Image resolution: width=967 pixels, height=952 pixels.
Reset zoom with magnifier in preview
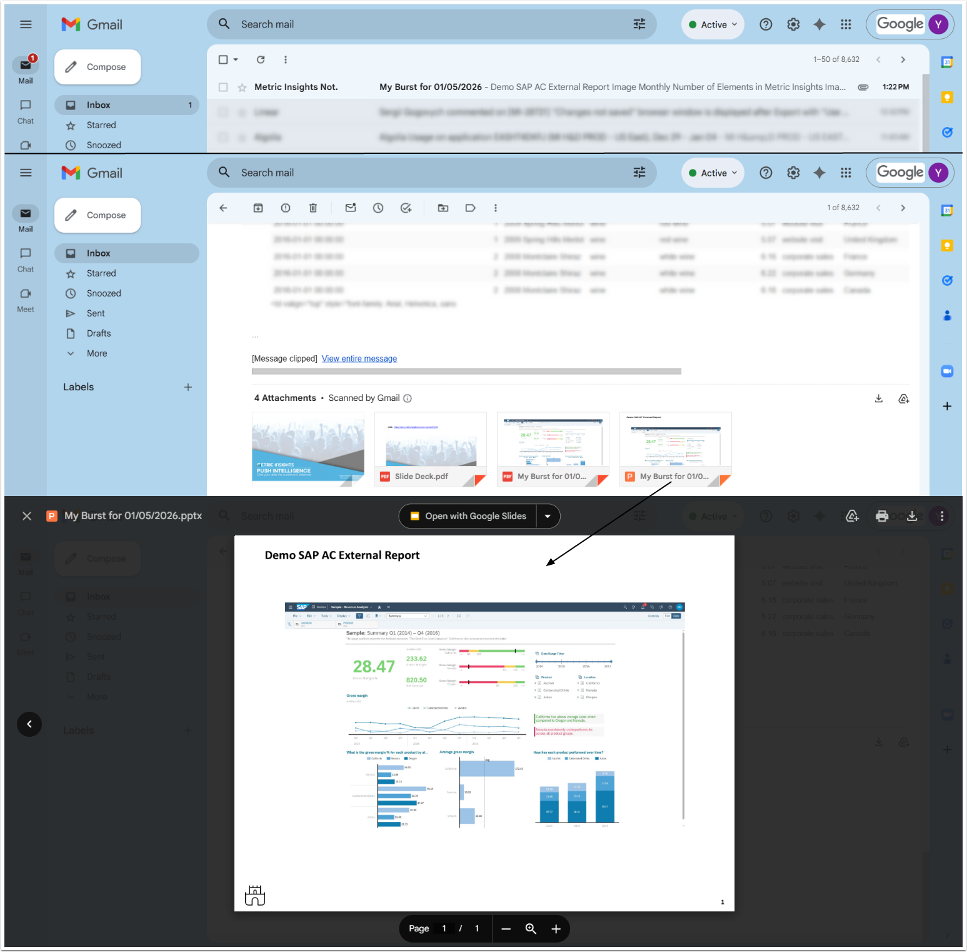[x=531, y=929]
